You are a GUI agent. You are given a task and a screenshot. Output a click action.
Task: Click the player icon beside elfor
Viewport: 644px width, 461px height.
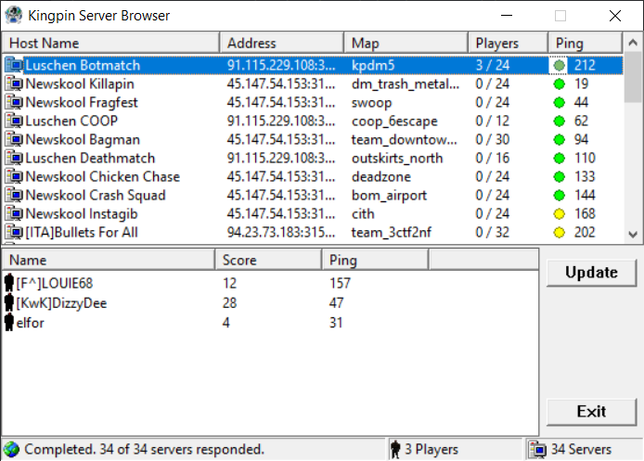(9, 322)
